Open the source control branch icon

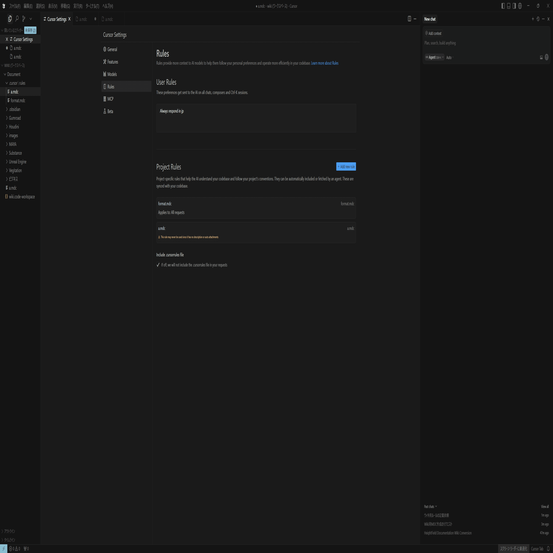click(24, 19)
